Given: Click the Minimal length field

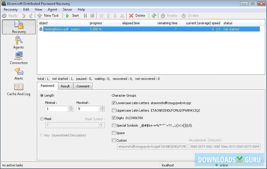Looking at the screenshot, I should pos(56,109).
